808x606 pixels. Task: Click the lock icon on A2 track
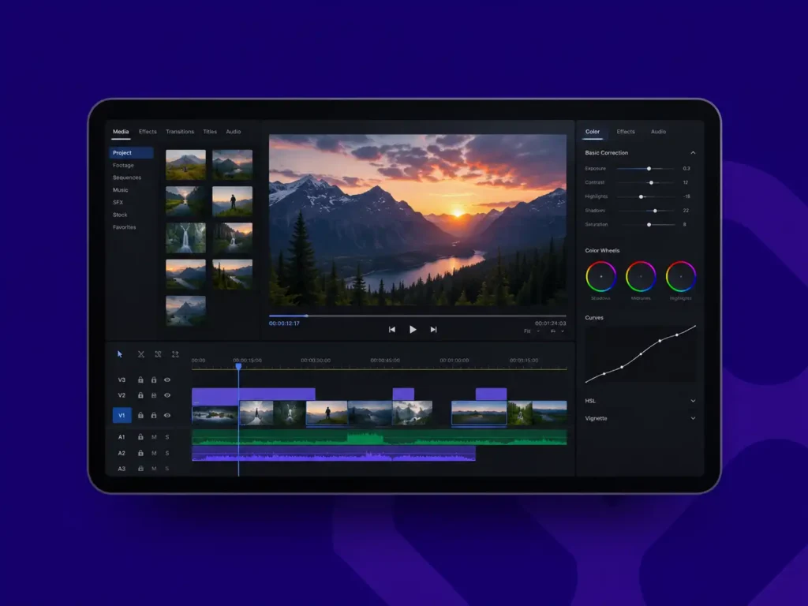pos(140,453)
